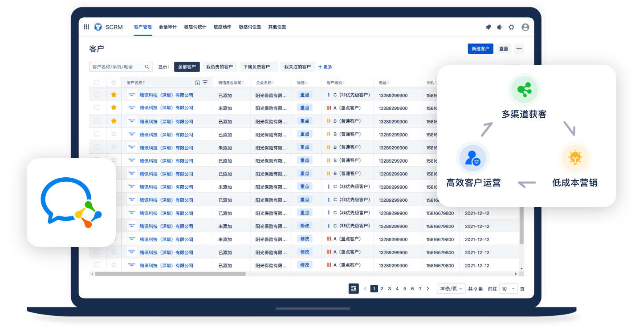Toggle table layout icon near pagination
Screen dimensions: 643x327
click(x=354, y=288)
